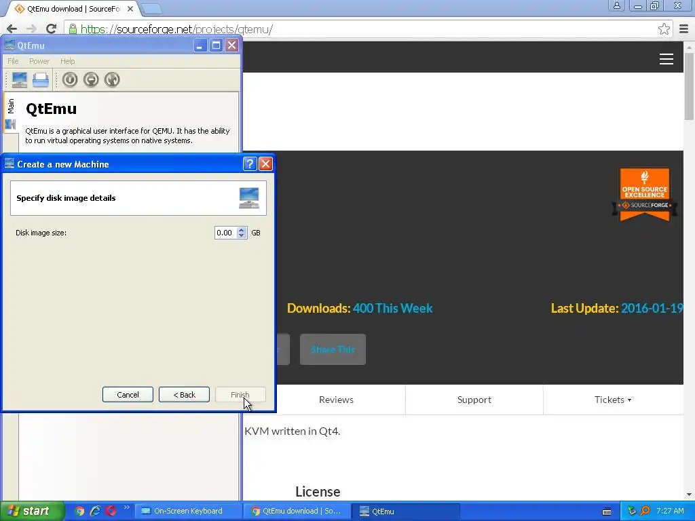The height and width of the screenshot is (521, 695).
Task: Click Chrome's forward arrow
Action: (x=31, y=29)
